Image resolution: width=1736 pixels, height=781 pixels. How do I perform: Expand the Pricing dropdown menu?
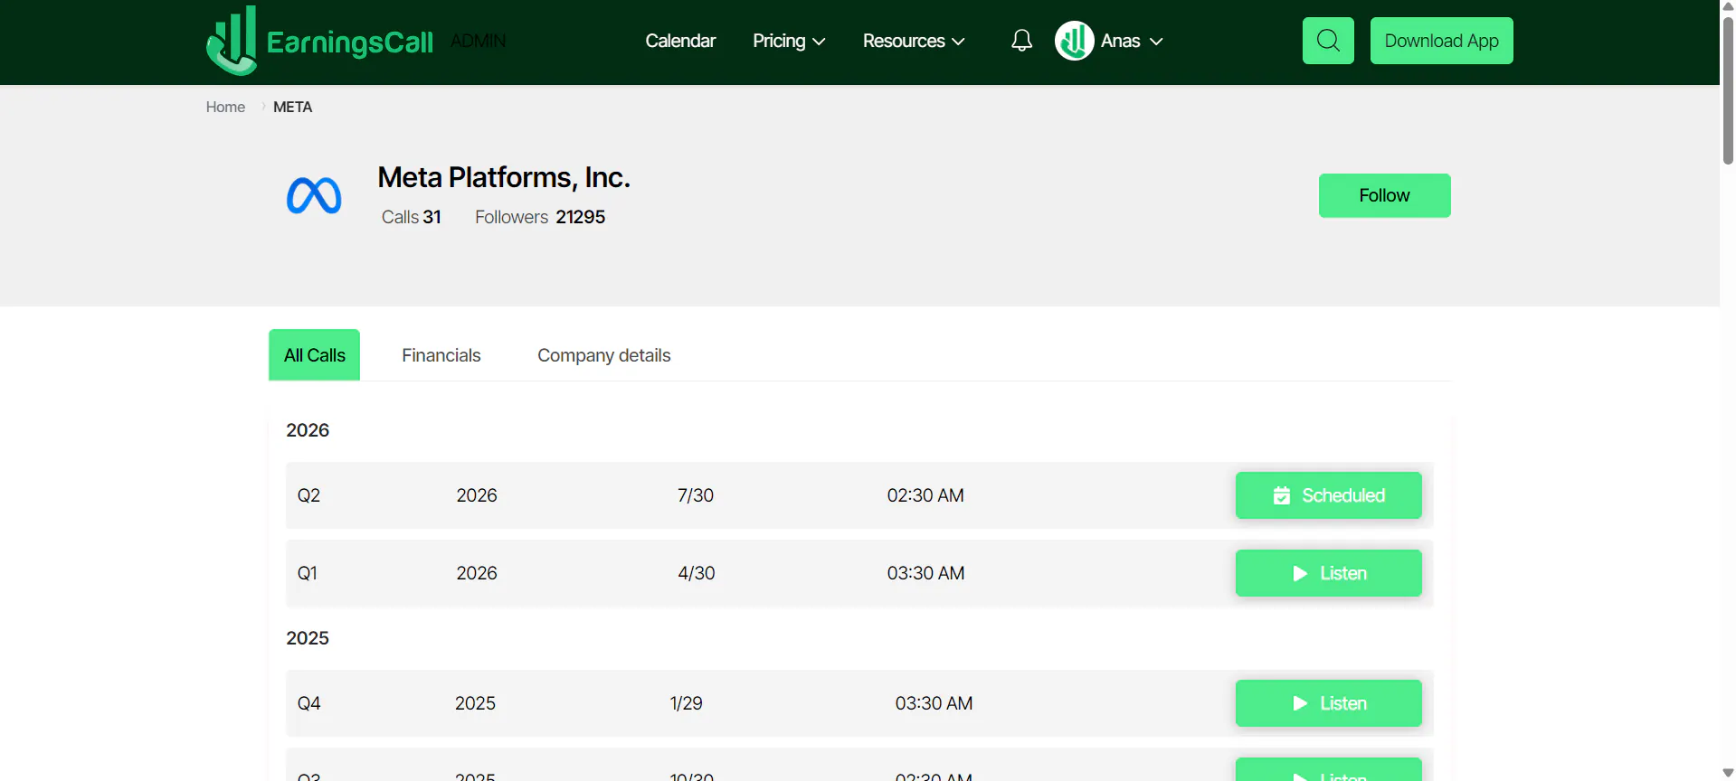pos(789,41)
